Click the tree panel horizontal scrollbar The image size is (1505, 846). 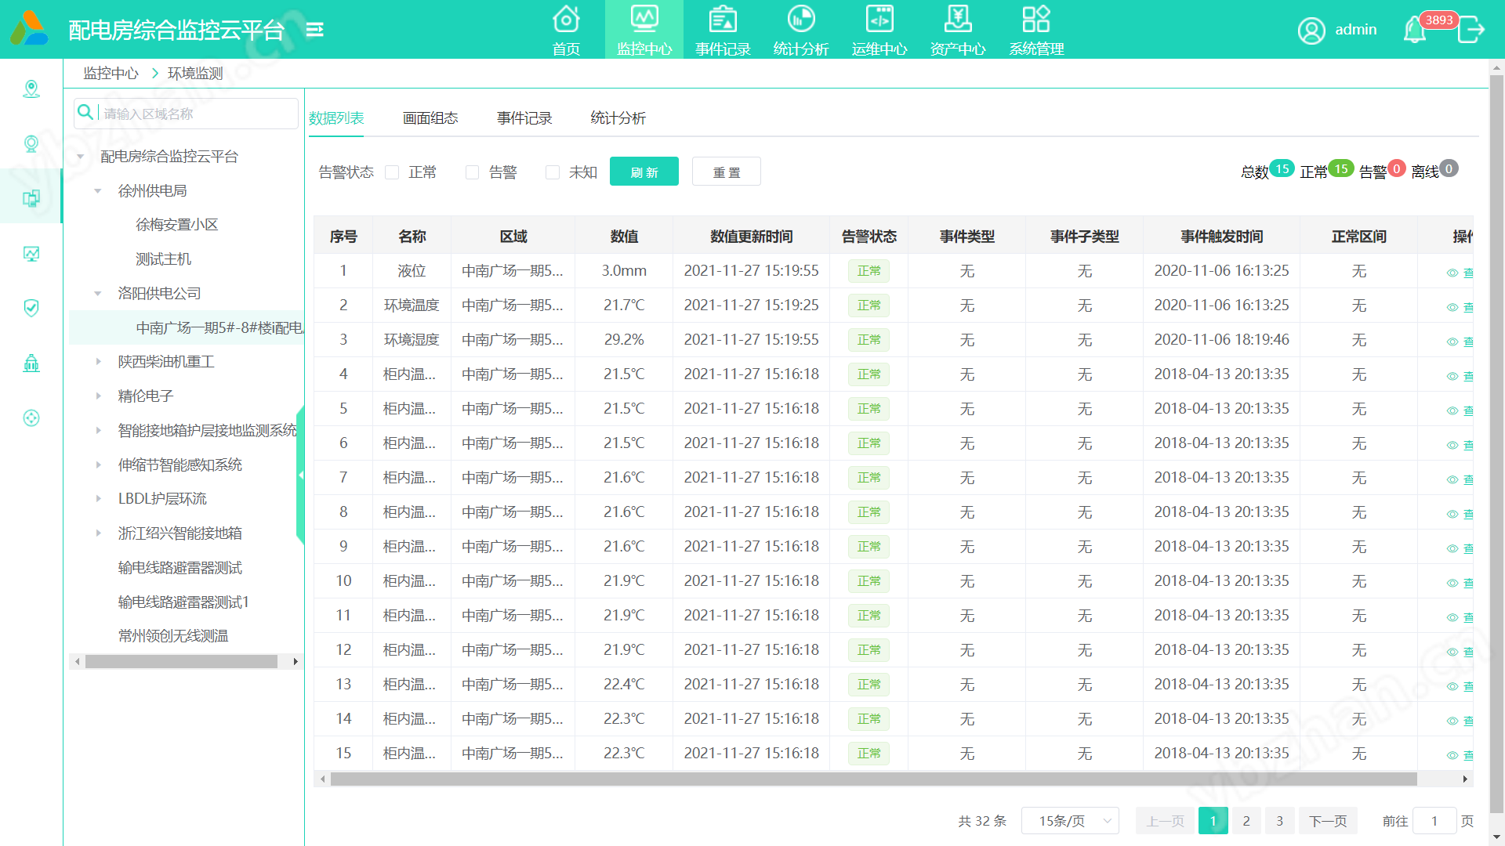(181, 662)
